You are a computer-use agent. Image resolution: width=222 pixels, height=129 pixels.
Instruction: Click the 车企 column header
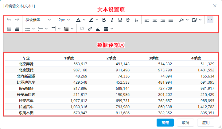pyautogui.click(x=26, y=58)
